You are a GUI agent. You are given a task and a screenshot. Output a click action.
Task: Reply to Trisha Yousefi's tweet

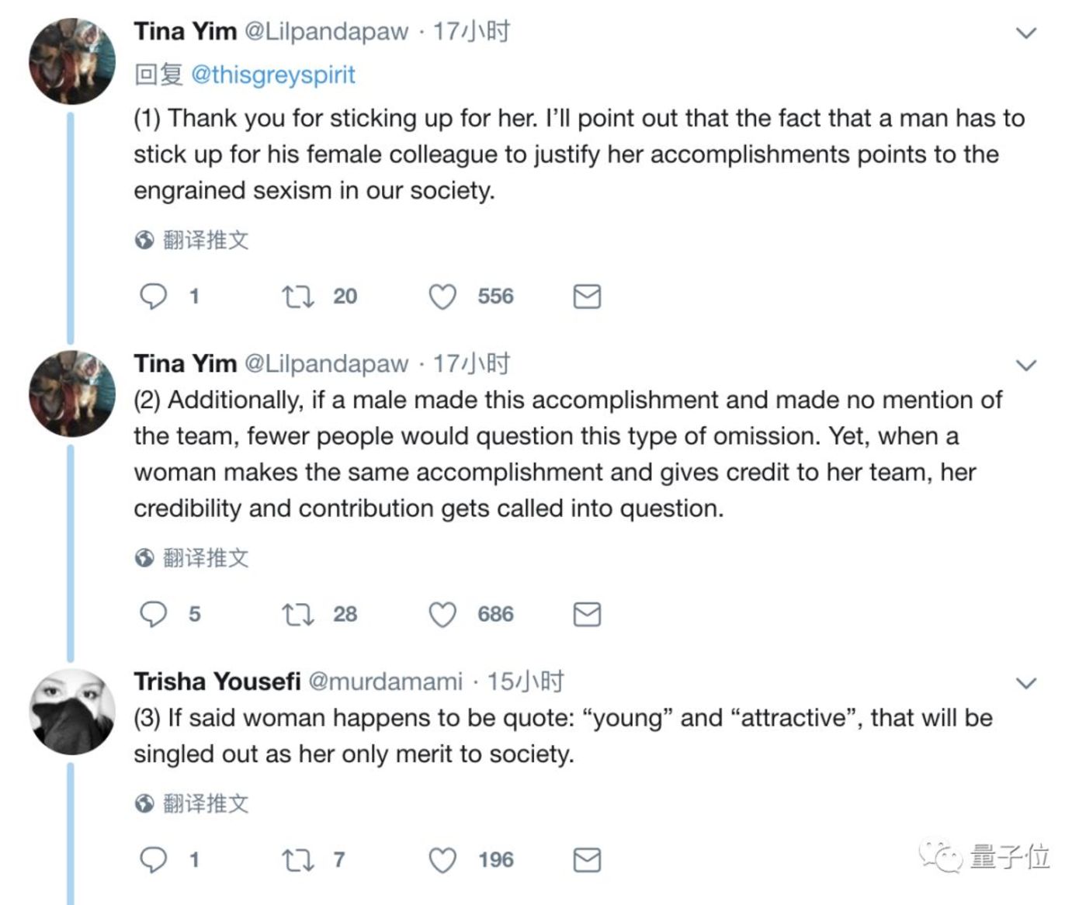[153, 860]
